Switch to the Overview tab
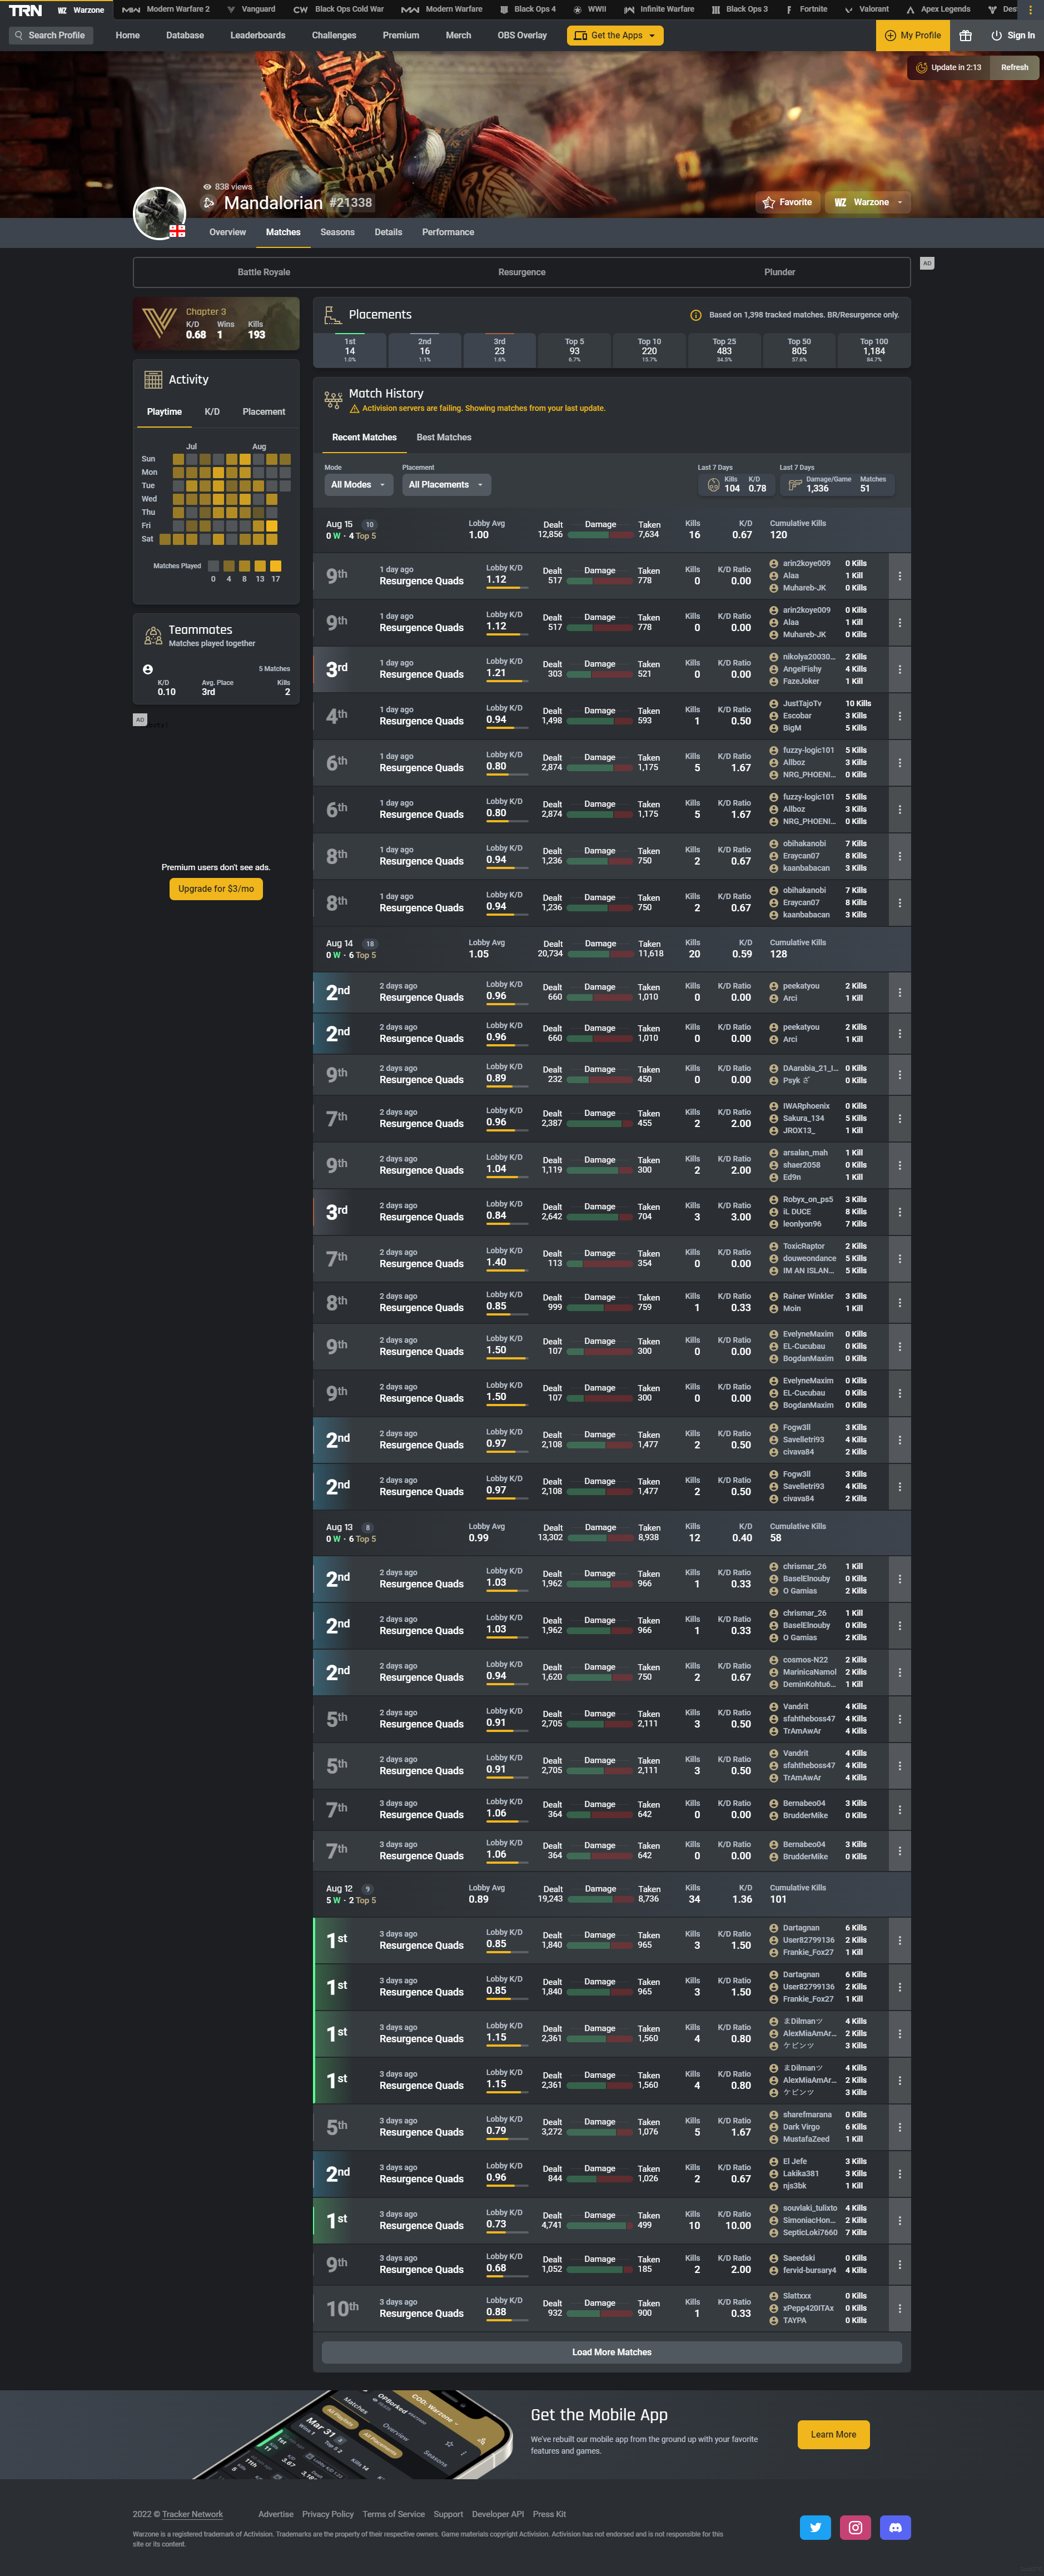1044x2576 pixels. [227, 232]
